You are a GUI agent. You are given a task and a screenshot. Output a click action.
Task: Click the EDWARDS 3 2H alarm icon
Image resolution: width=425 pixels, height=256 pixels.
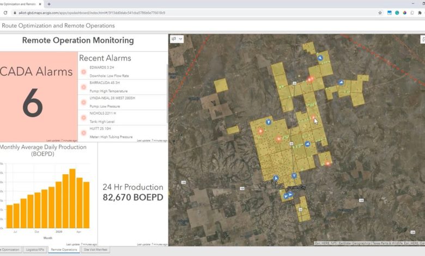click(83, 72)
